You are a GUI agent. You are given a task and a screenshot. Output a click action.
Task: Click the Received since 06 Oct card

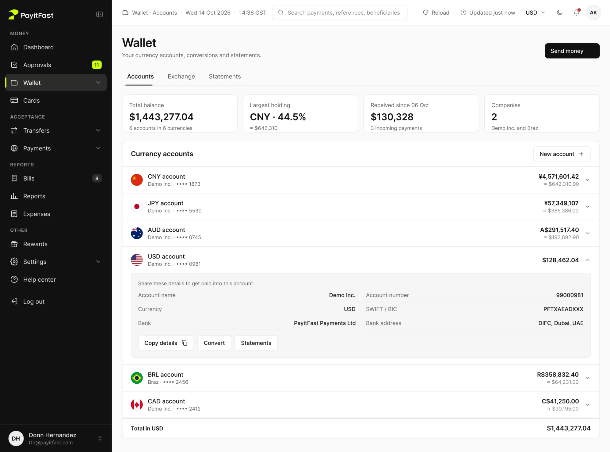421,113
